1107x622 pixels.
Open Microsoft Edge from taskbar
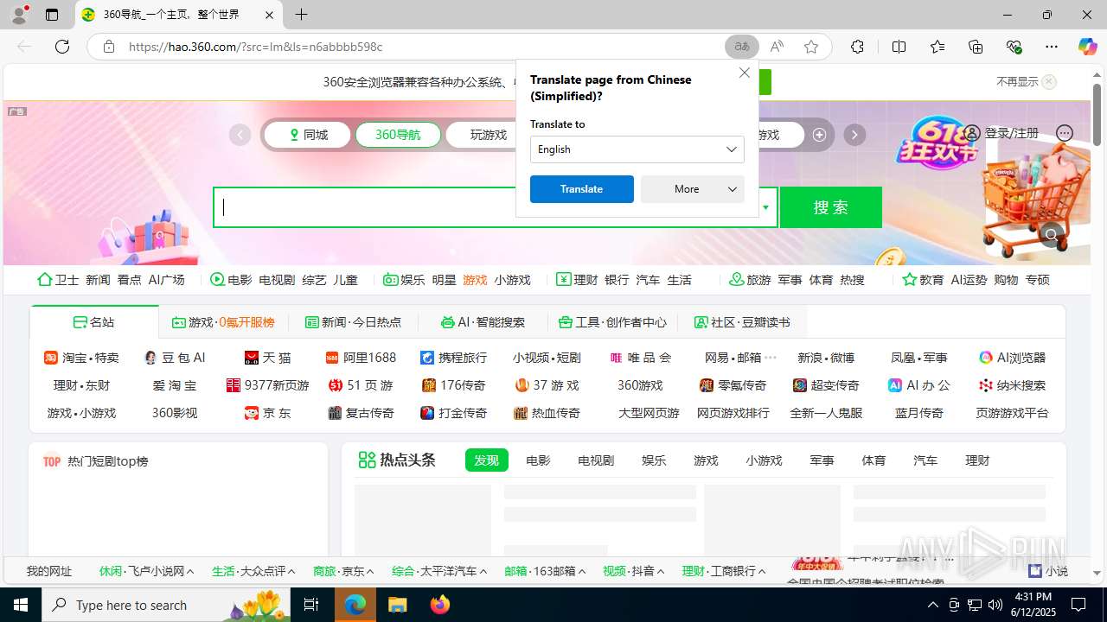click(x=355, y=606)
